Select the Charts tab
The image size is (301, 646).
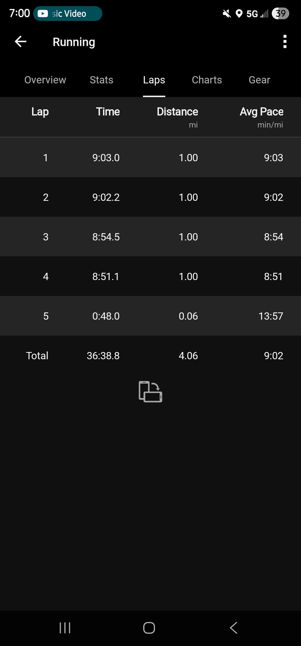tap(207, 80)
